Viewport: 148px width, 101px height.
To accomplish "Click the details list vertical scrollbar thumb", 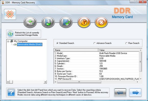I will 141,62.
